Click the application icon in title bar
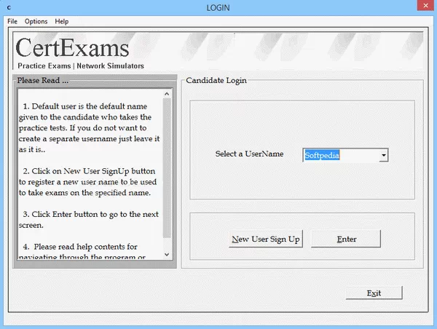 click(x=9, y=7)
